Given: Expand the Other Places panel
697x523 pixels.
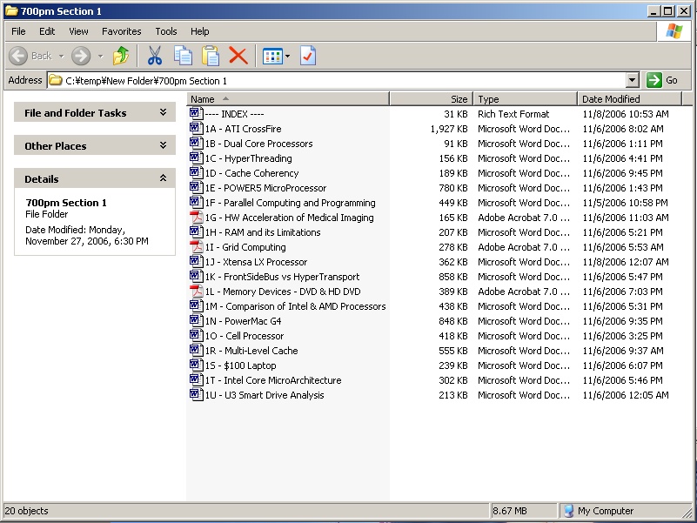Looking at the screenshot, I should [163, 145].
